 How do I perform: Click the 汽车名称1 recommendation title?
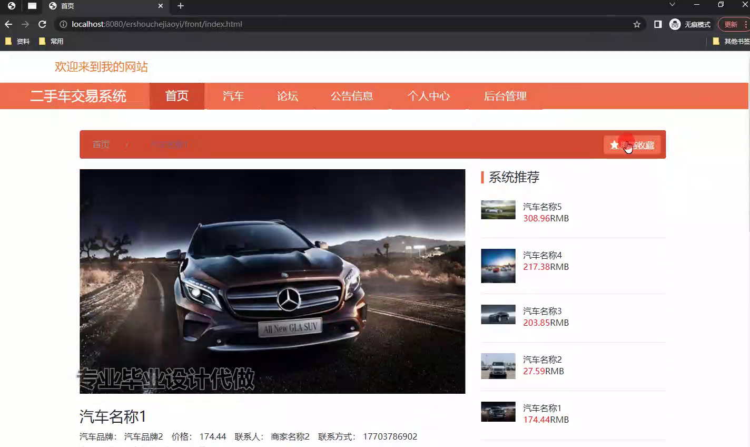click(542, 408)
